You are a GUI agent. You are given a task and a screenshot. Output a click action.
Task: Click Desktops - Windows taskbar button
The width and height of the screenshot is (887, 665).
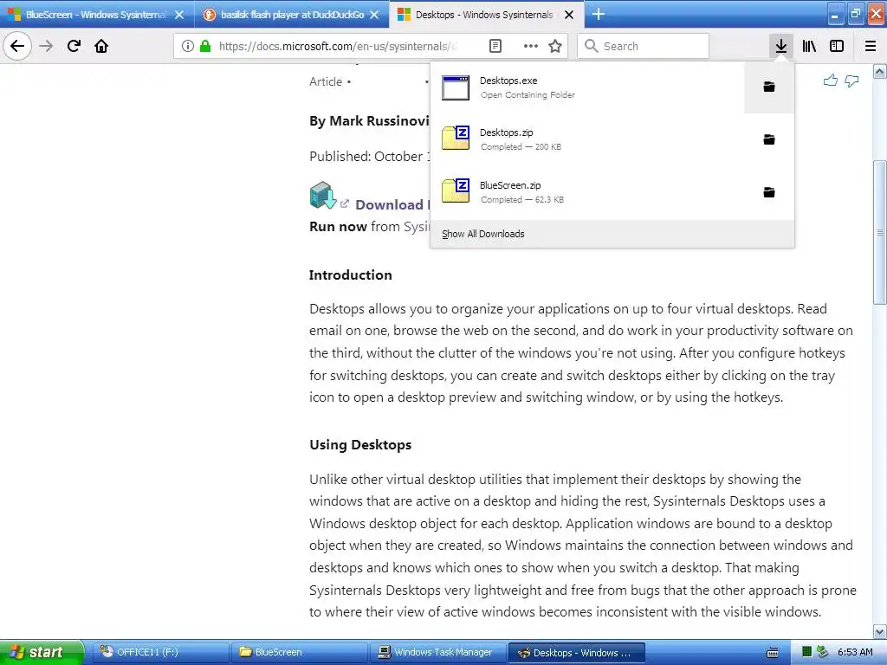point(576,653)
